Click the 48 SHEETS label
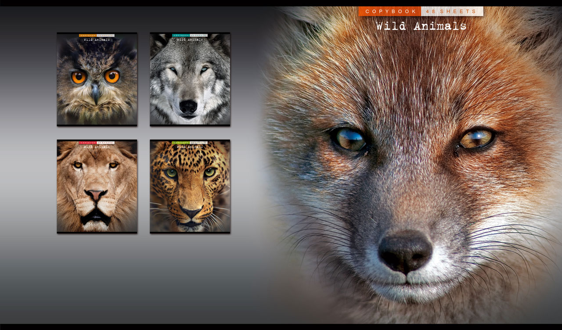This screenshot has height=330, width=562. (452, 11)
